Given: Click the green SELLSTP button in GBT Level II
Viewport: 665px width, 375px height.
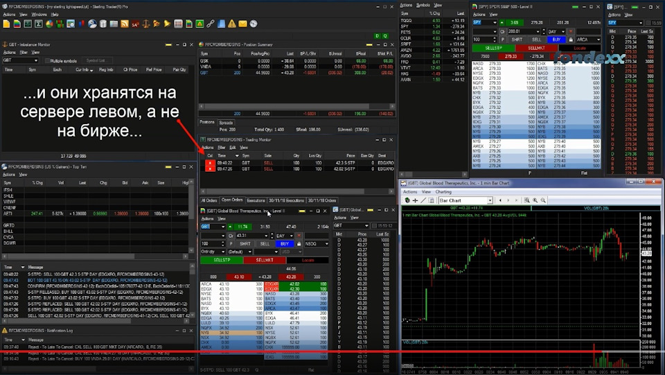Looking at the screenshot, I should pyautogui.click(x=222, y=260).
